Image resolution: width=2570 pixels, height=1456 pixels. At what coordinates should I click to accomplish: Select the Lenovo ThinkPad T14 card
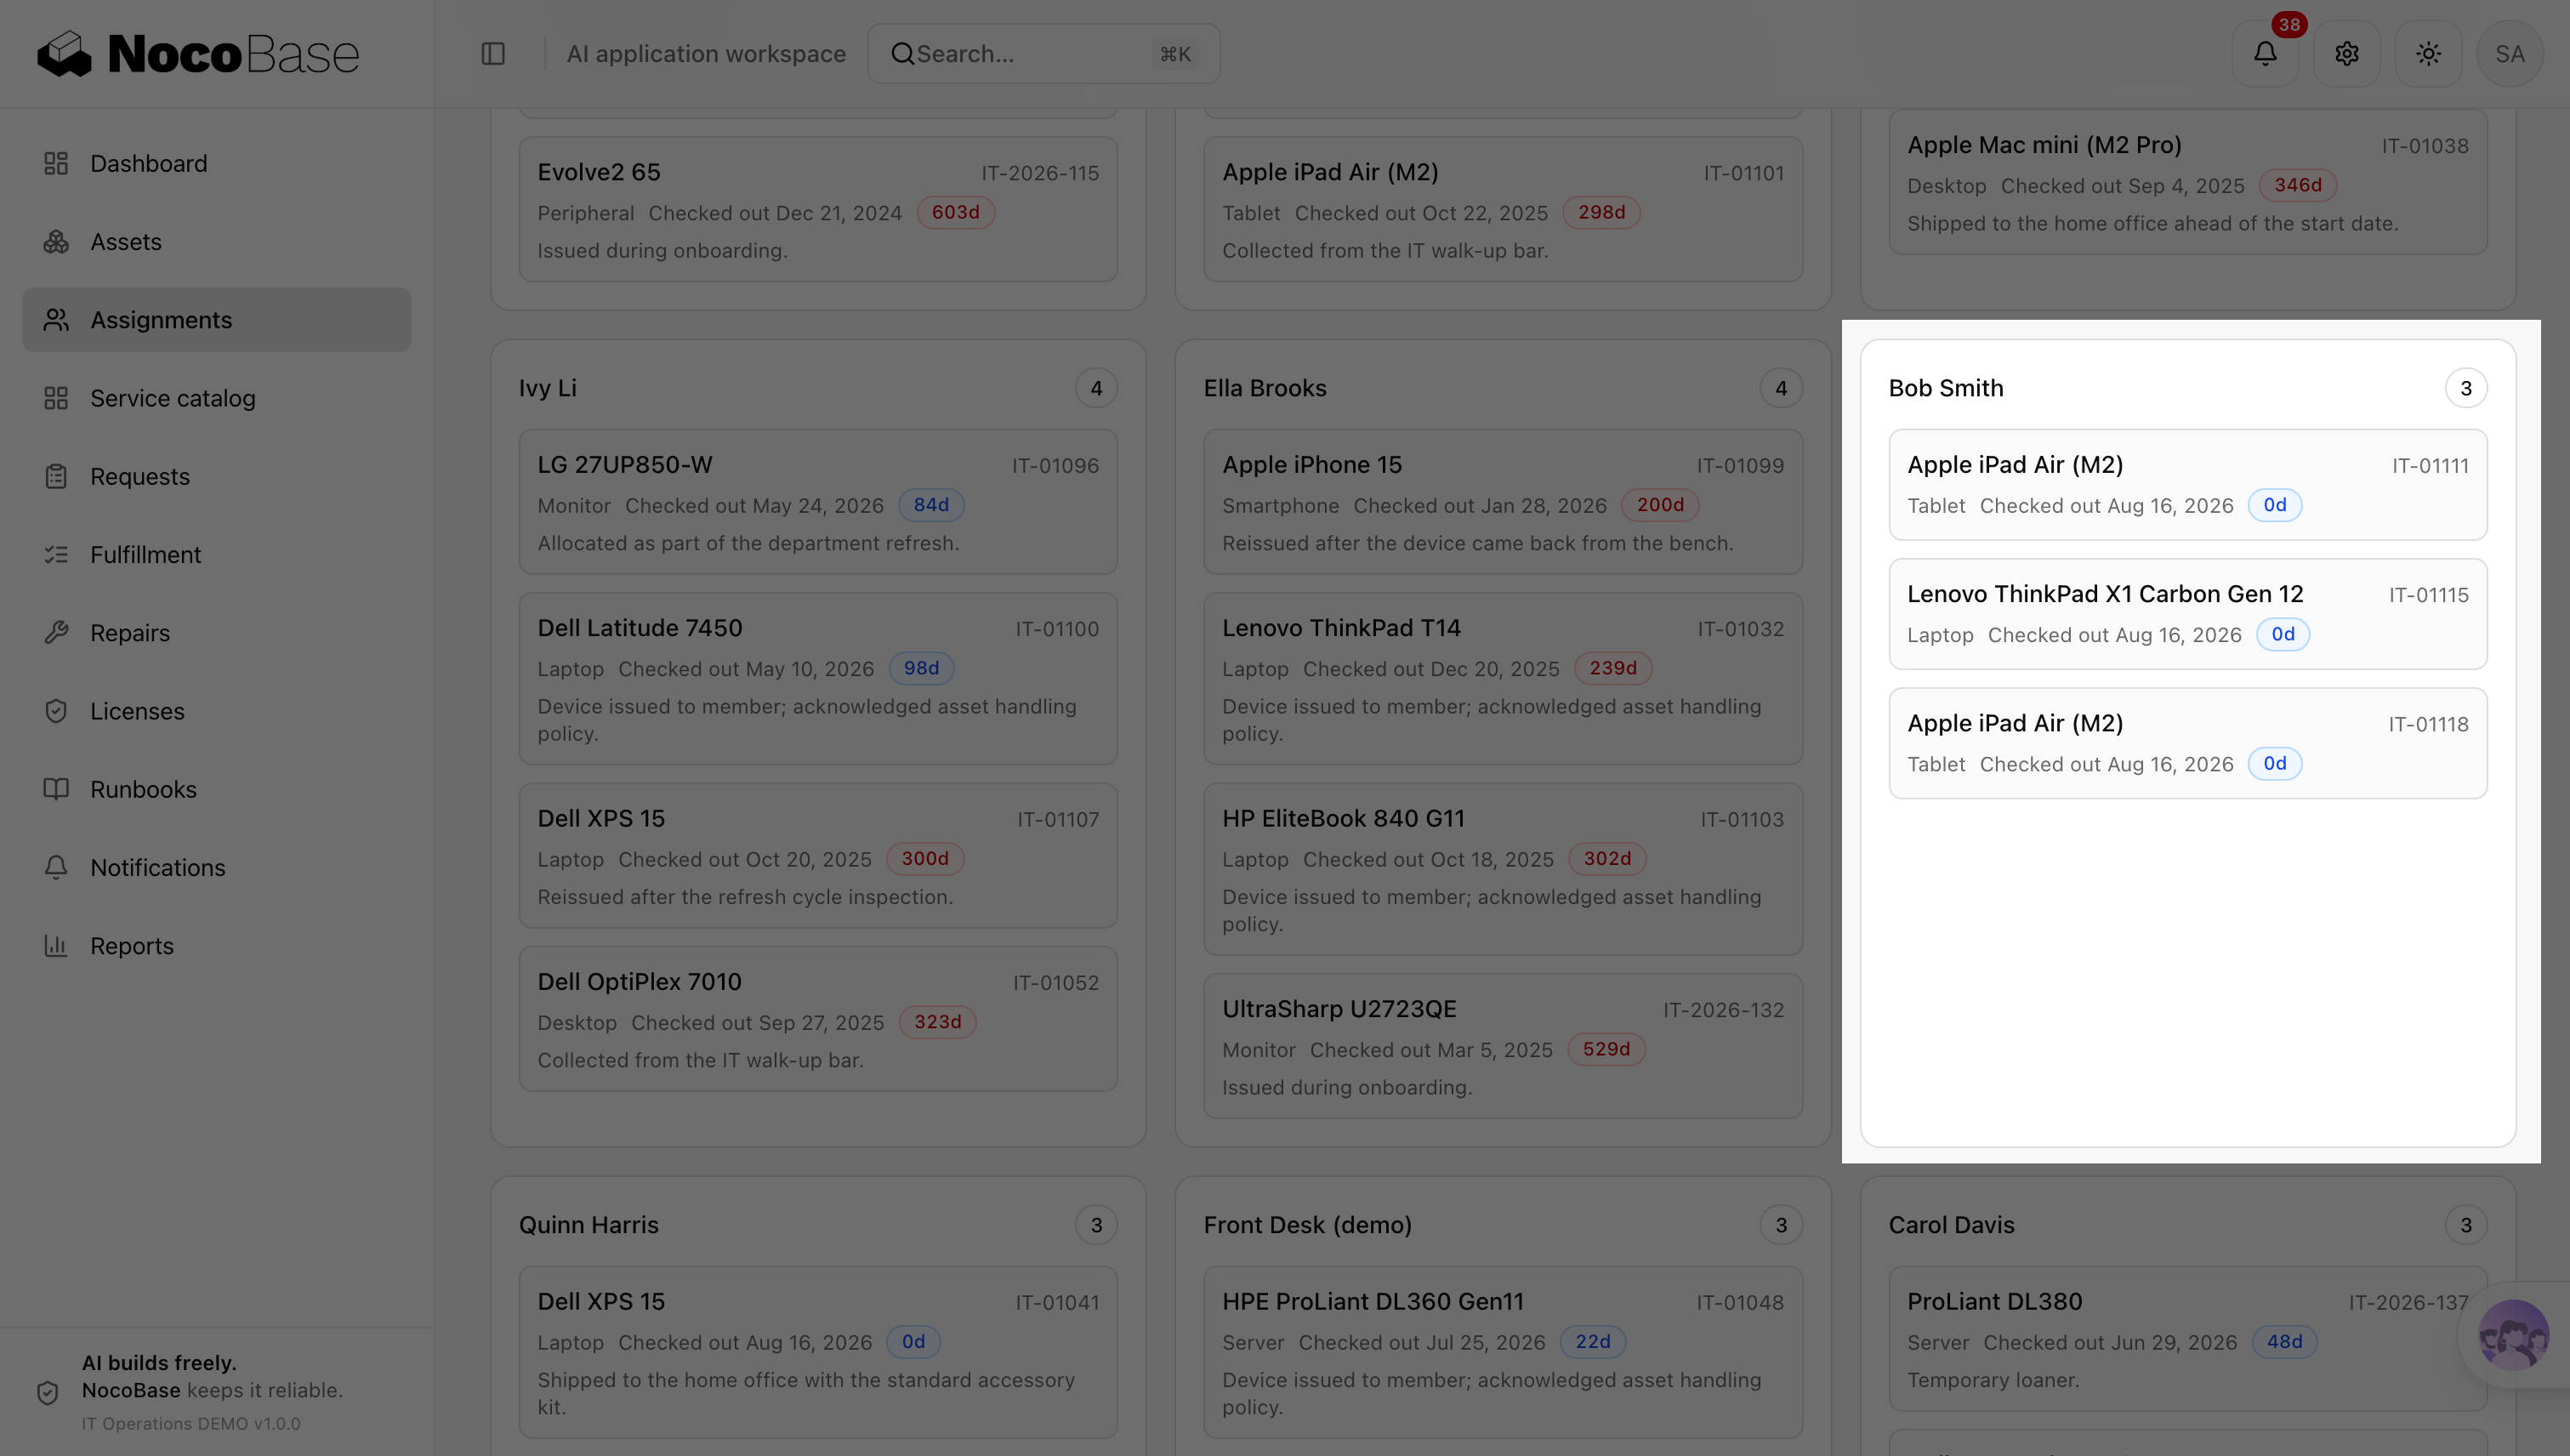coord(1503,679)
